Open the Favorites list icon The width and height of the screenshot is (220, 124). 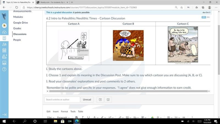(197, 7)
